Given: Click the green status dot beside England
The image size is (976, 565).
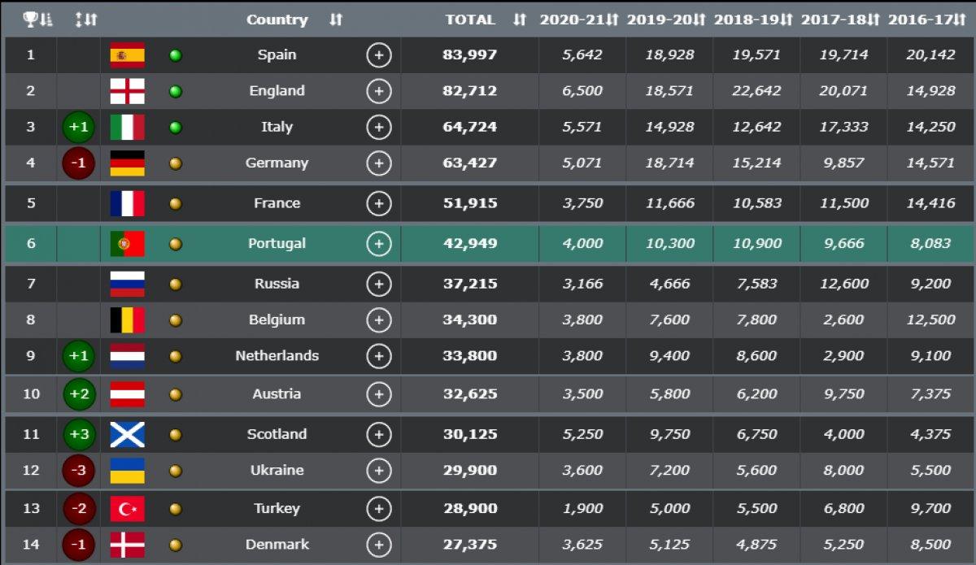Looking at the screenshot, I should point(175,91).
